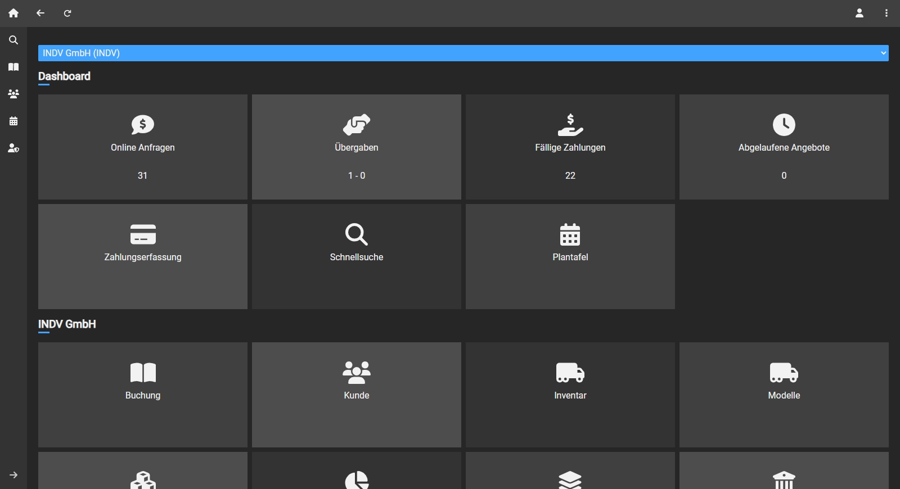Image resolution: width=900 pixels, height=489 pixels.
Task: Open the user account icon
Action: (859, 13)
